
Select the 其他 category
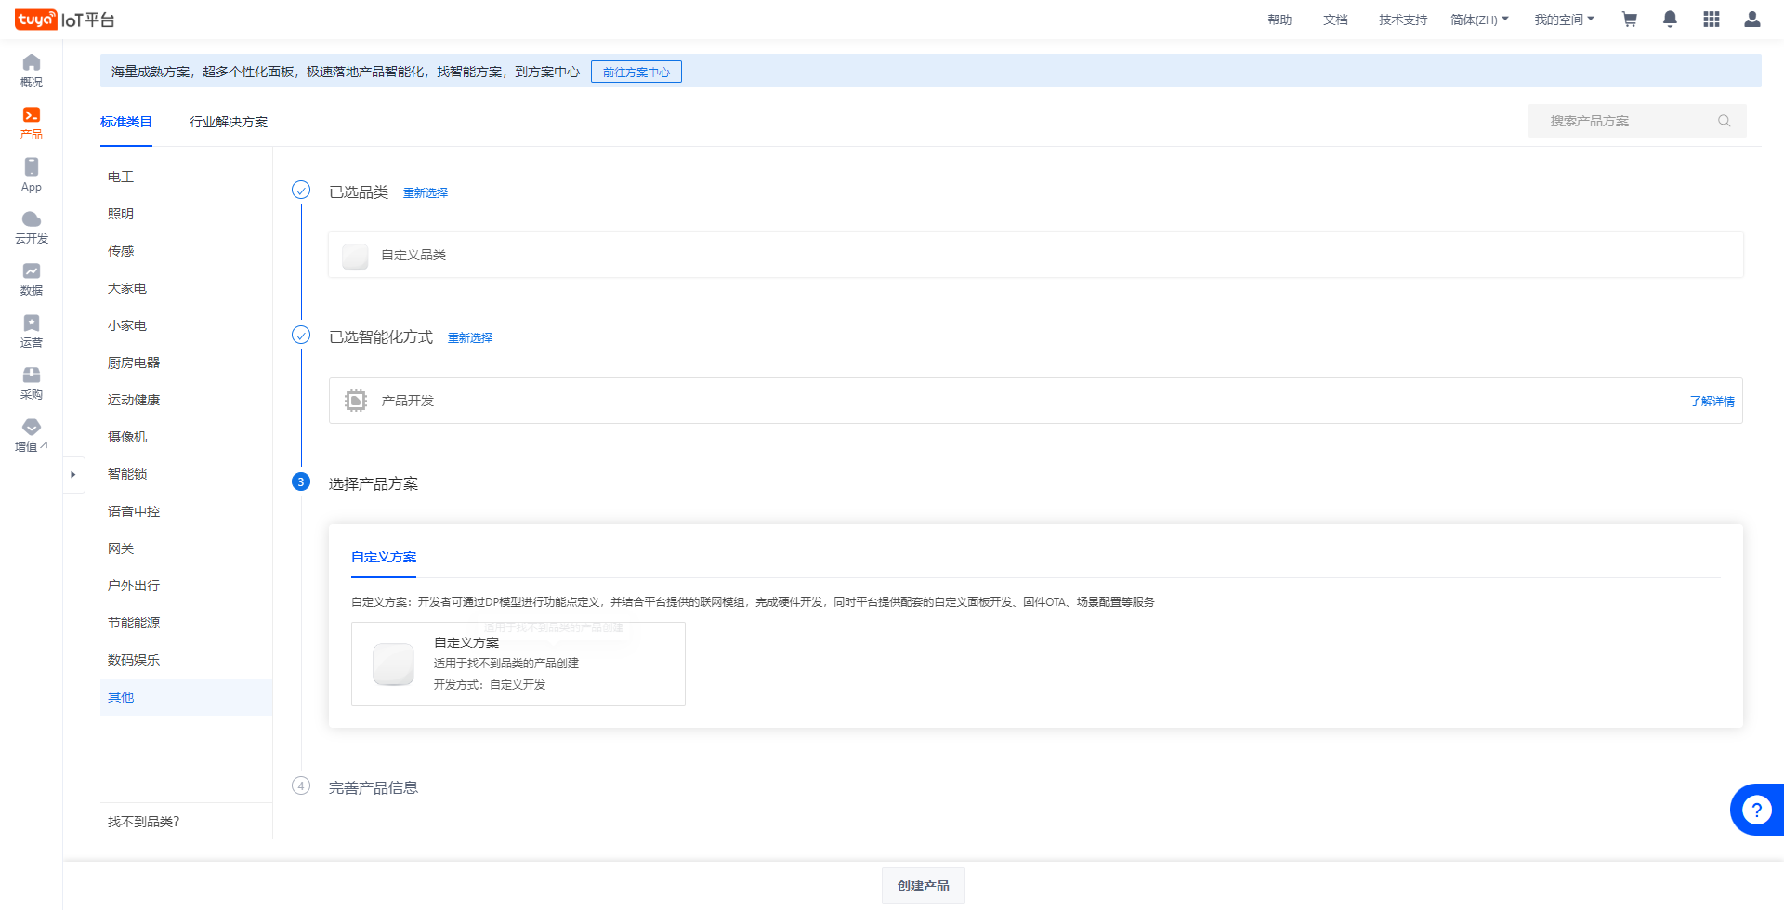pyautogui.click(x=186, y=697)
